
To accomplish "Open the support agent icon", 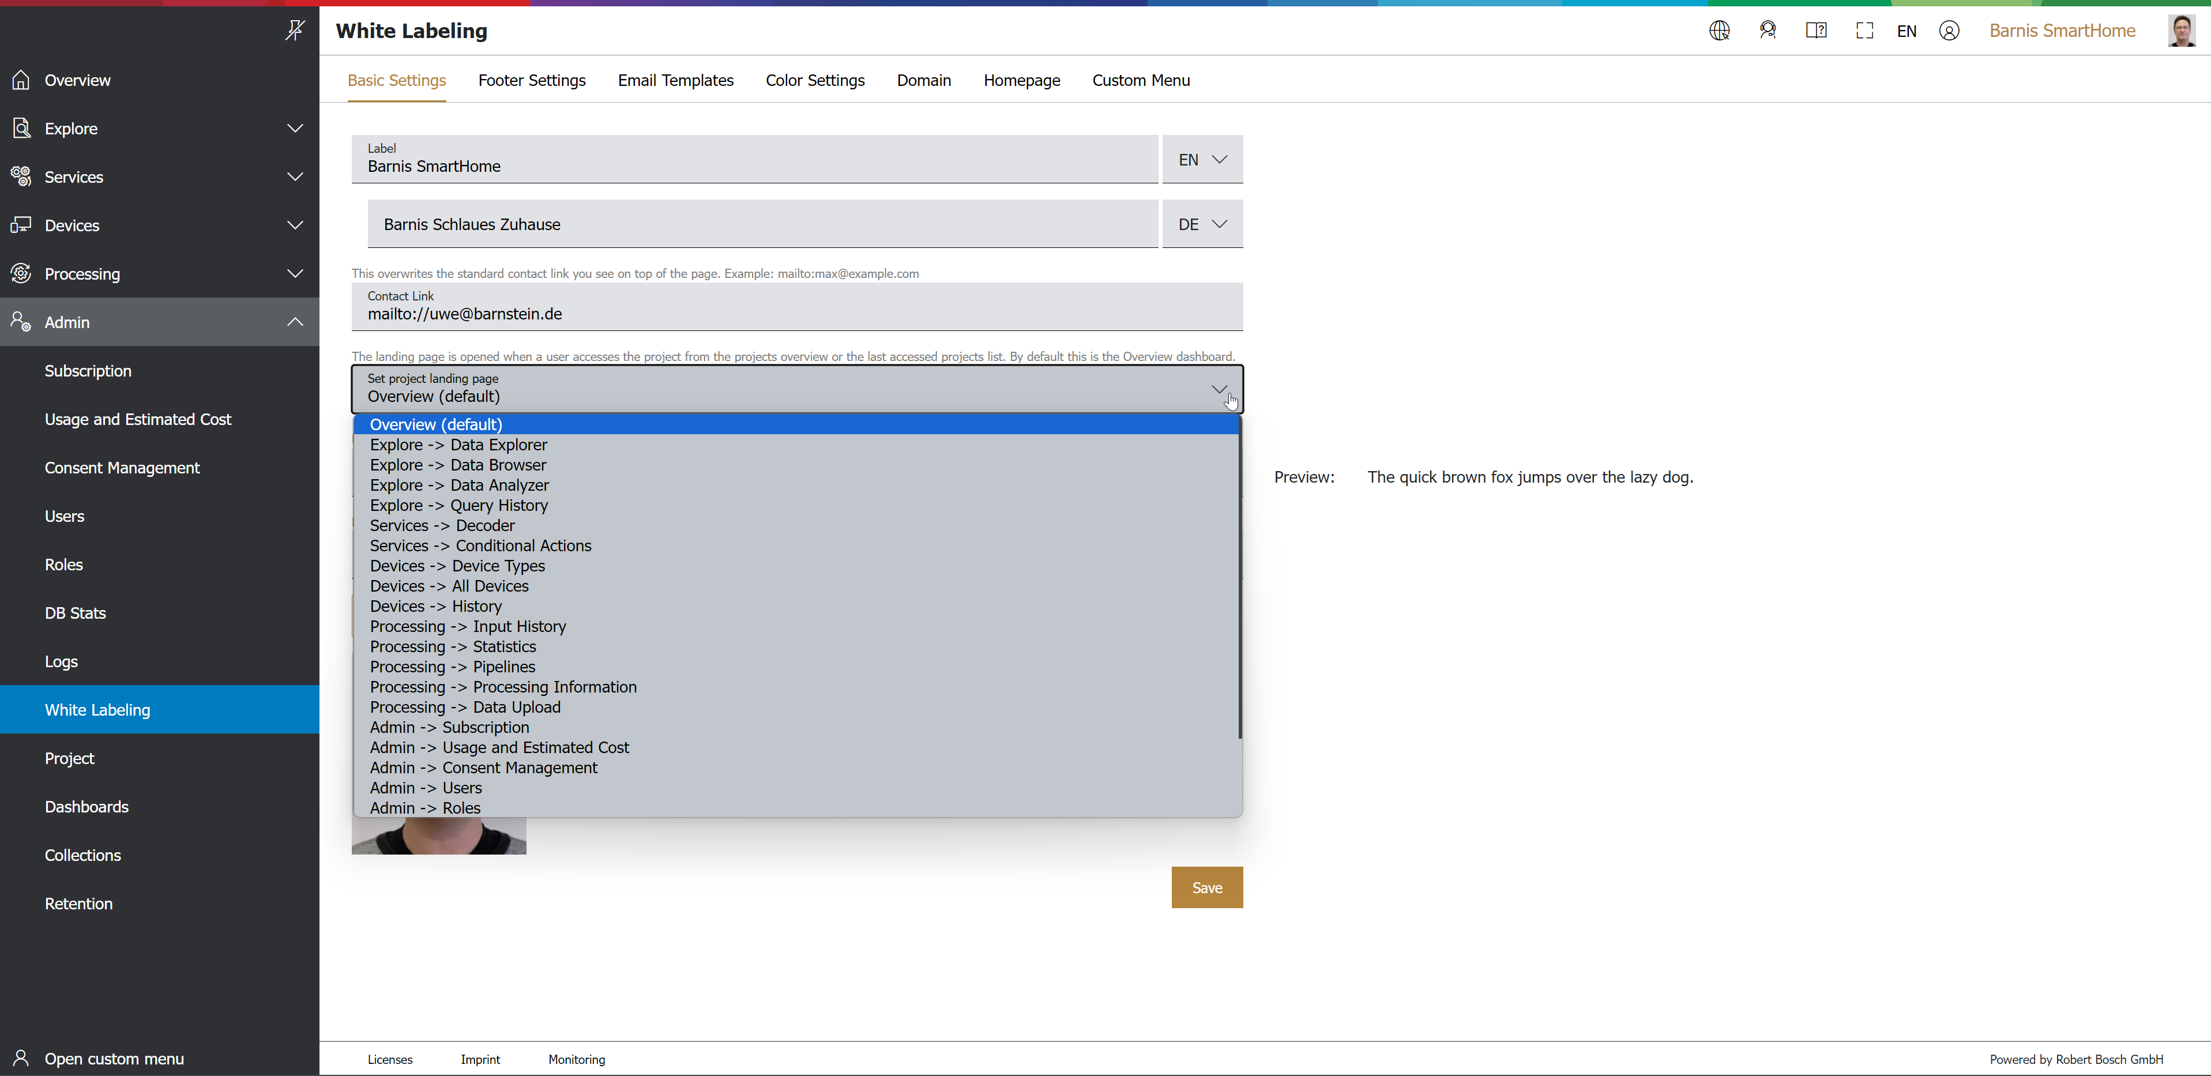I will point(1768,31).
